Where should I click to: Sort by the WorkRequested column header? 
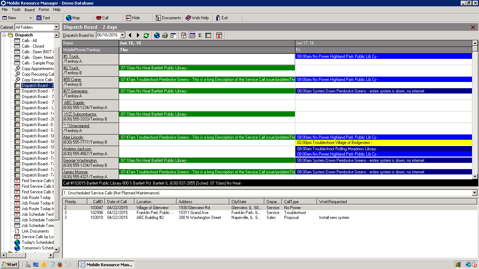(397, 202)
